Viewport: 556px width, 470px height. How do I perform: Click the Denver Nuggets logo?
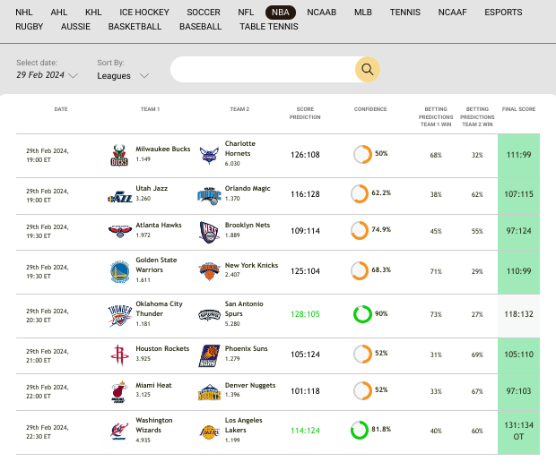point(209,392)
